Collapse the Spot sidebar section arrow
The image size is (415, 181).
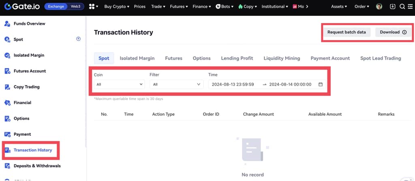(78, 39)
